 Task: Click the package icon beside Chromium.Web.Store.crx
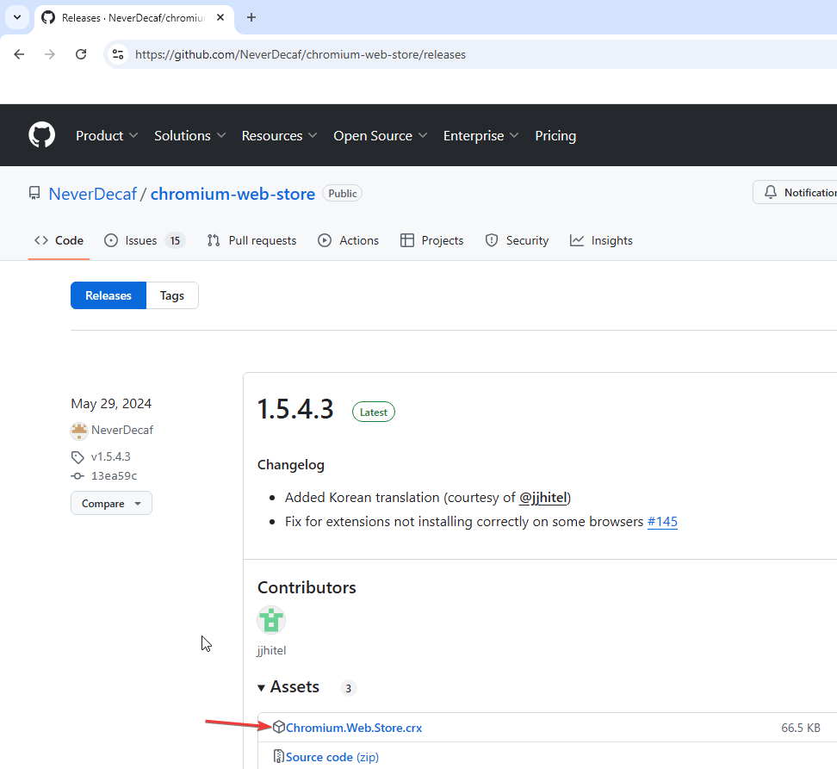279,728
